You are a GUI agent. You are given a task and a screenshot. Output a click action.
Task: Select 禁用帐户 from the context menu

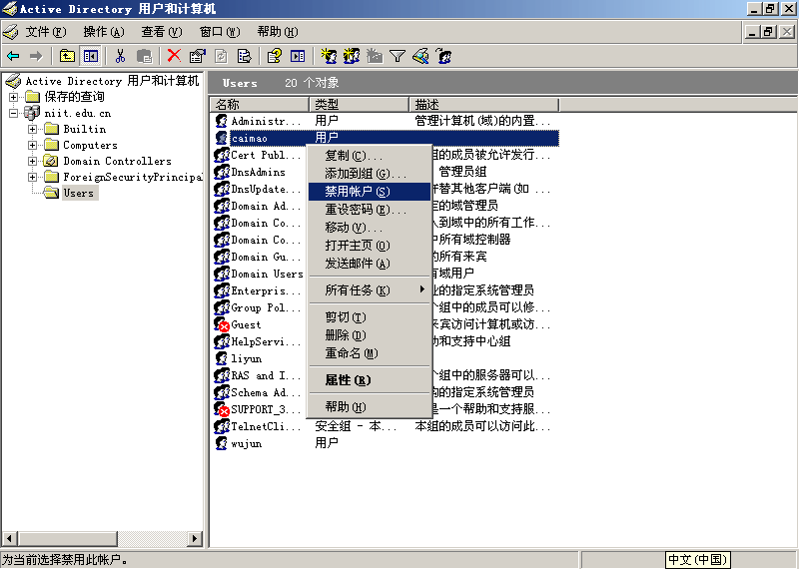(357, 191)
